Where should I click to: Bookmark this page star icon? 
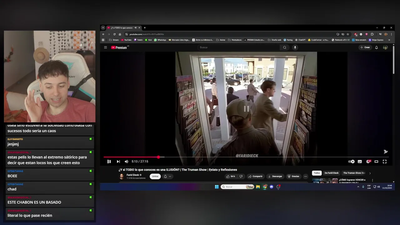coord(348,34)
